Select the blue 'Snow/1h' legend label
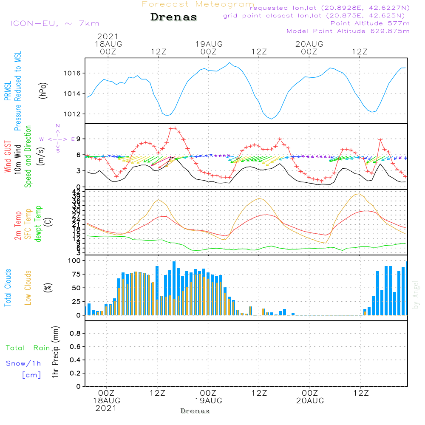This screenshot has height=425, width=425. point(23,363)
